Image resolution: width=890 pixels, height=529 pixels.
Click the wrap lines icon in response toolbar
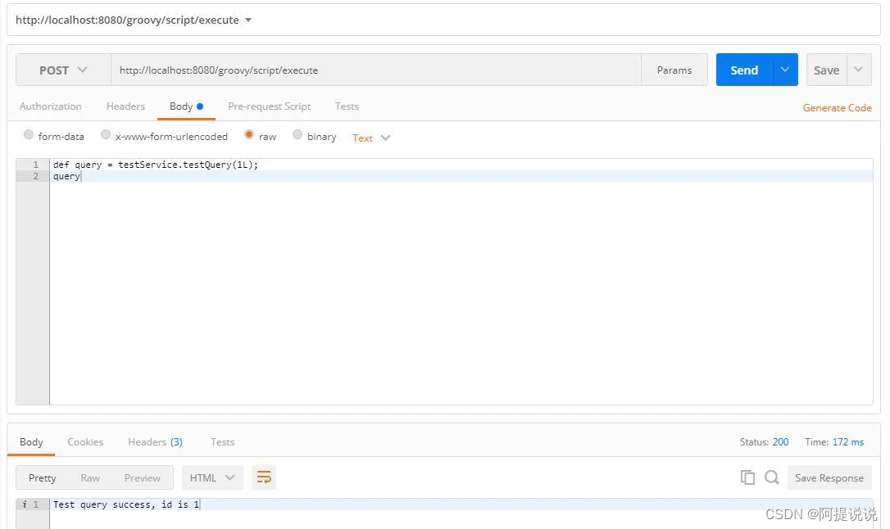(263, 477)
